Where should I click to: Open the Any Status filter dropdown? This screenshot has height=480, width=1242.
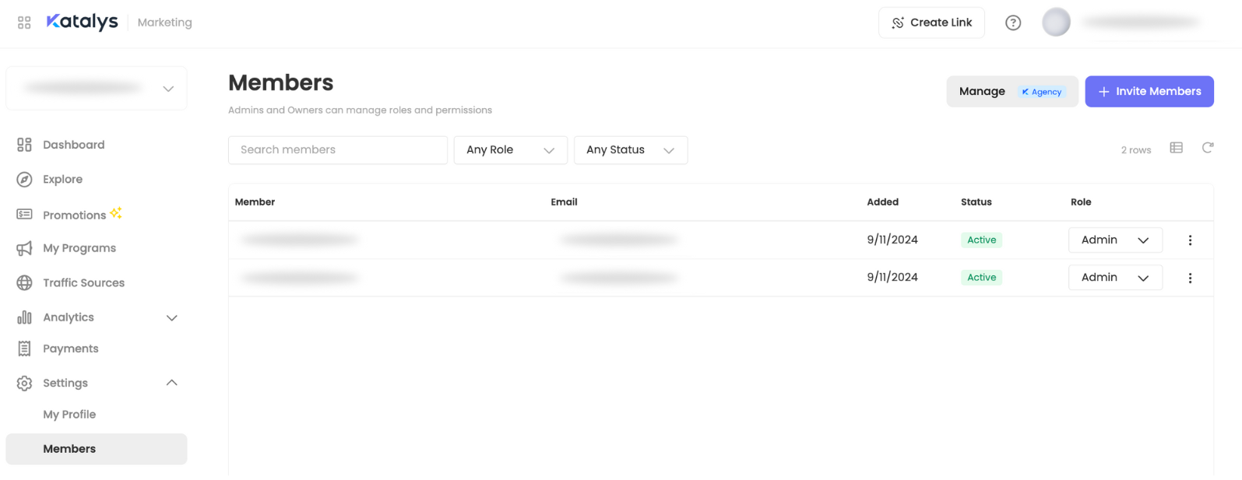point(630,150)
